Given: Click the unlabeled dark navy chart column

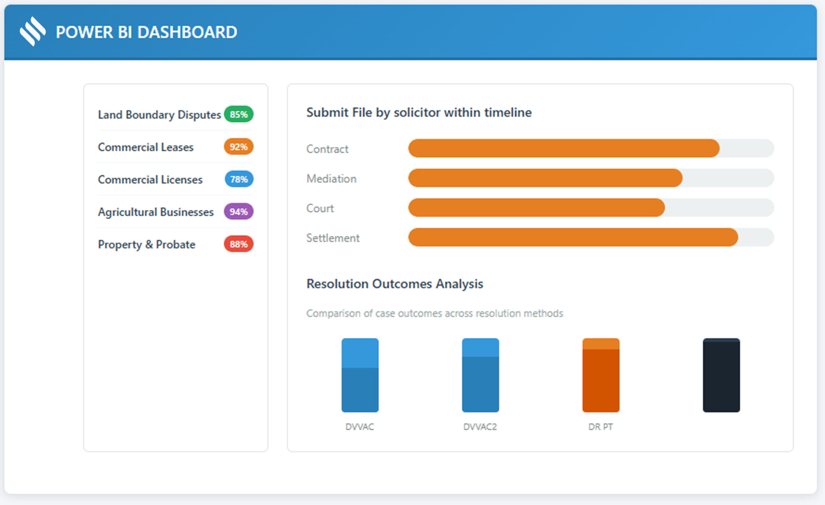Looking at the screenshot, I should [721, 375].
